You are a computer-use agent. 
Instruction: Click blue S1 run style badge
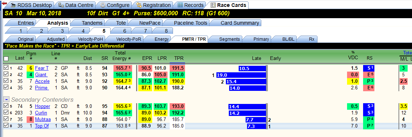[370, 68]
